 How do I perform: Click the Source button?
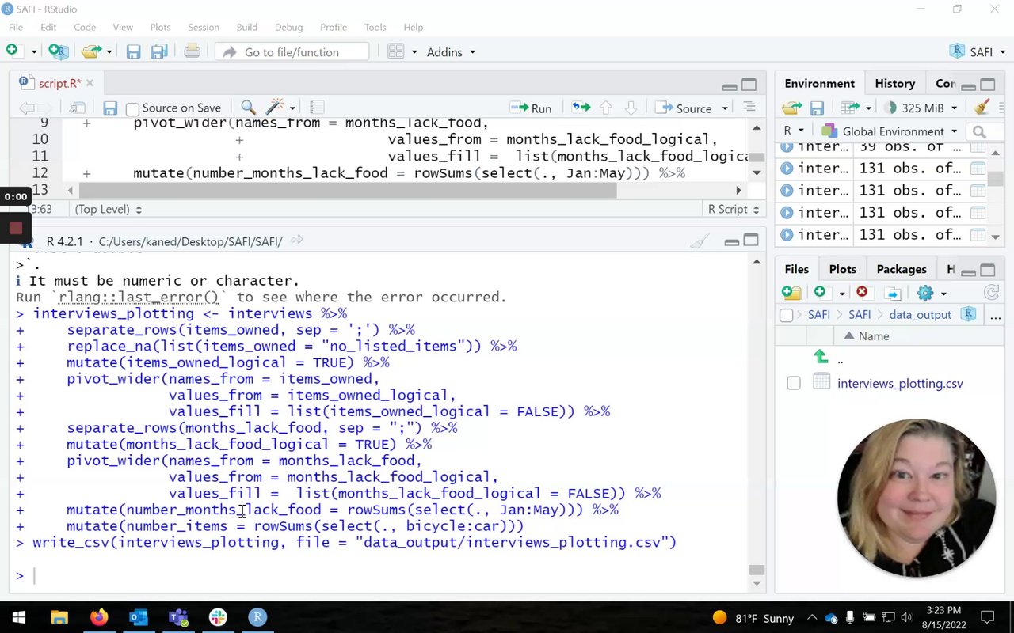point(684,108)
